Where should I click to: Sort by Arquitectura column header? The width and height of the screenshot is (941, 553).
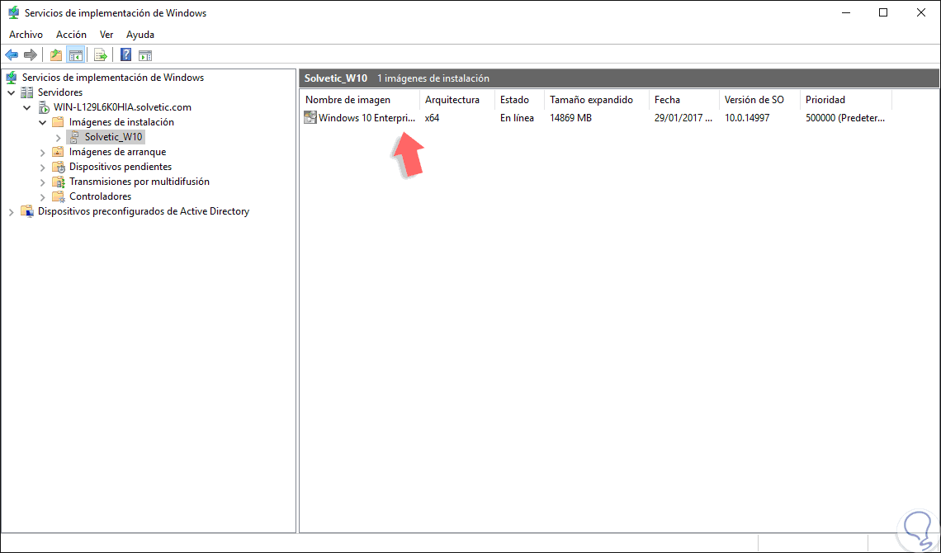point(456,100)
